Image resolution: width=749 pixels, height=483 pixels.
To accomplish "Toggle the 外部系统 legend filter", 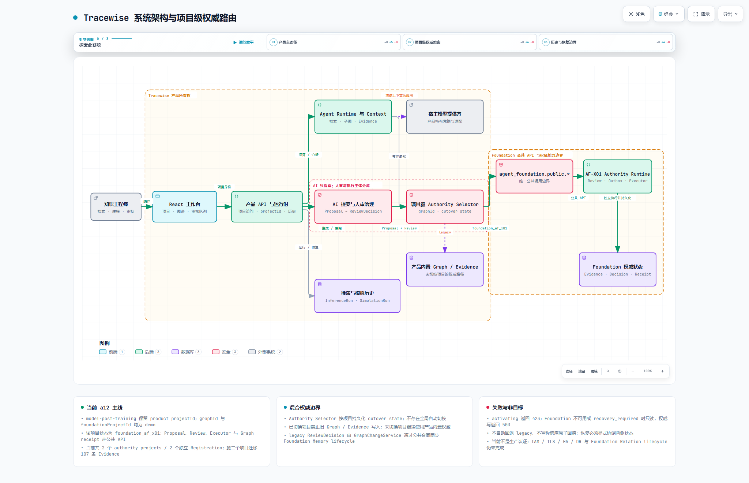I will 266,352.
